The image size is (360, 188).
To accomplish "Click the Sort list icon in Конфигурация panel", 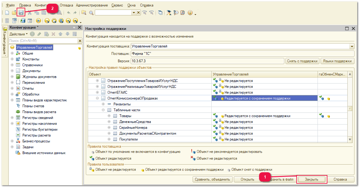I will [x=75, y=34].
